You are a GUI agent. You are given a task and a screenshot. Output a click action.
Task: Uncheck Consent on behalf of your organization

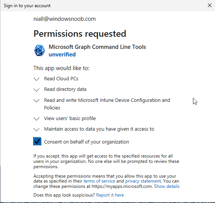click(37, 141)
